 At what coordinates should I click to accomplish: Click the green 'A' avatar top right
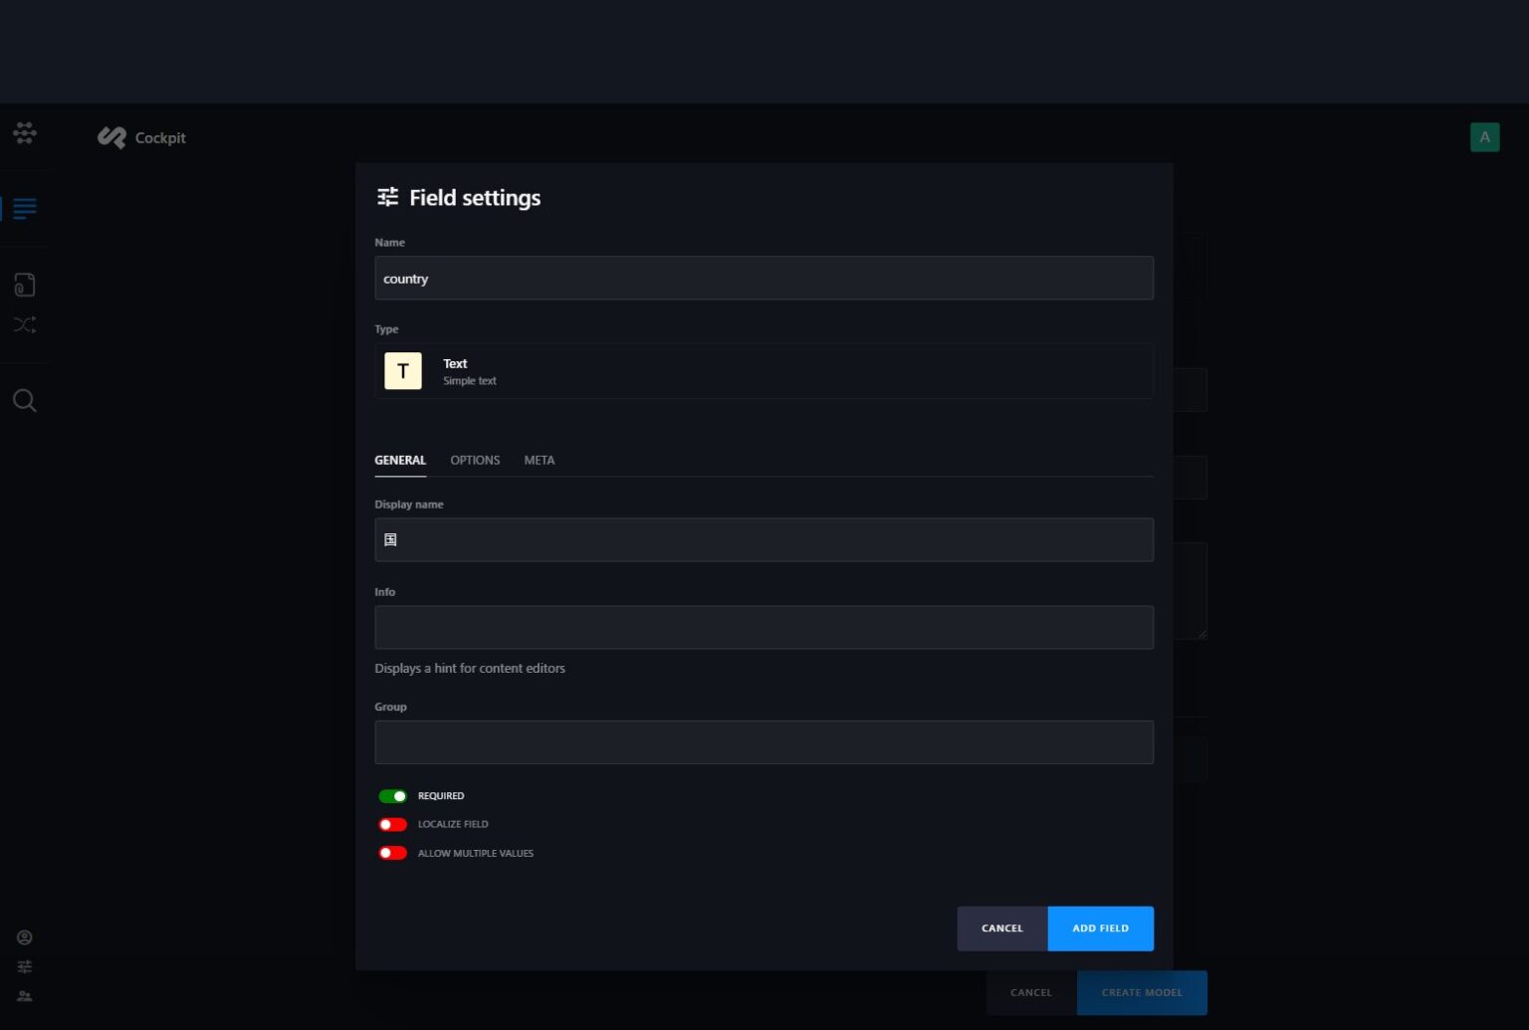click(x=1484, y=136)
